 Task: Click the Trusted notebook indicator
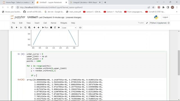(141, 23)
